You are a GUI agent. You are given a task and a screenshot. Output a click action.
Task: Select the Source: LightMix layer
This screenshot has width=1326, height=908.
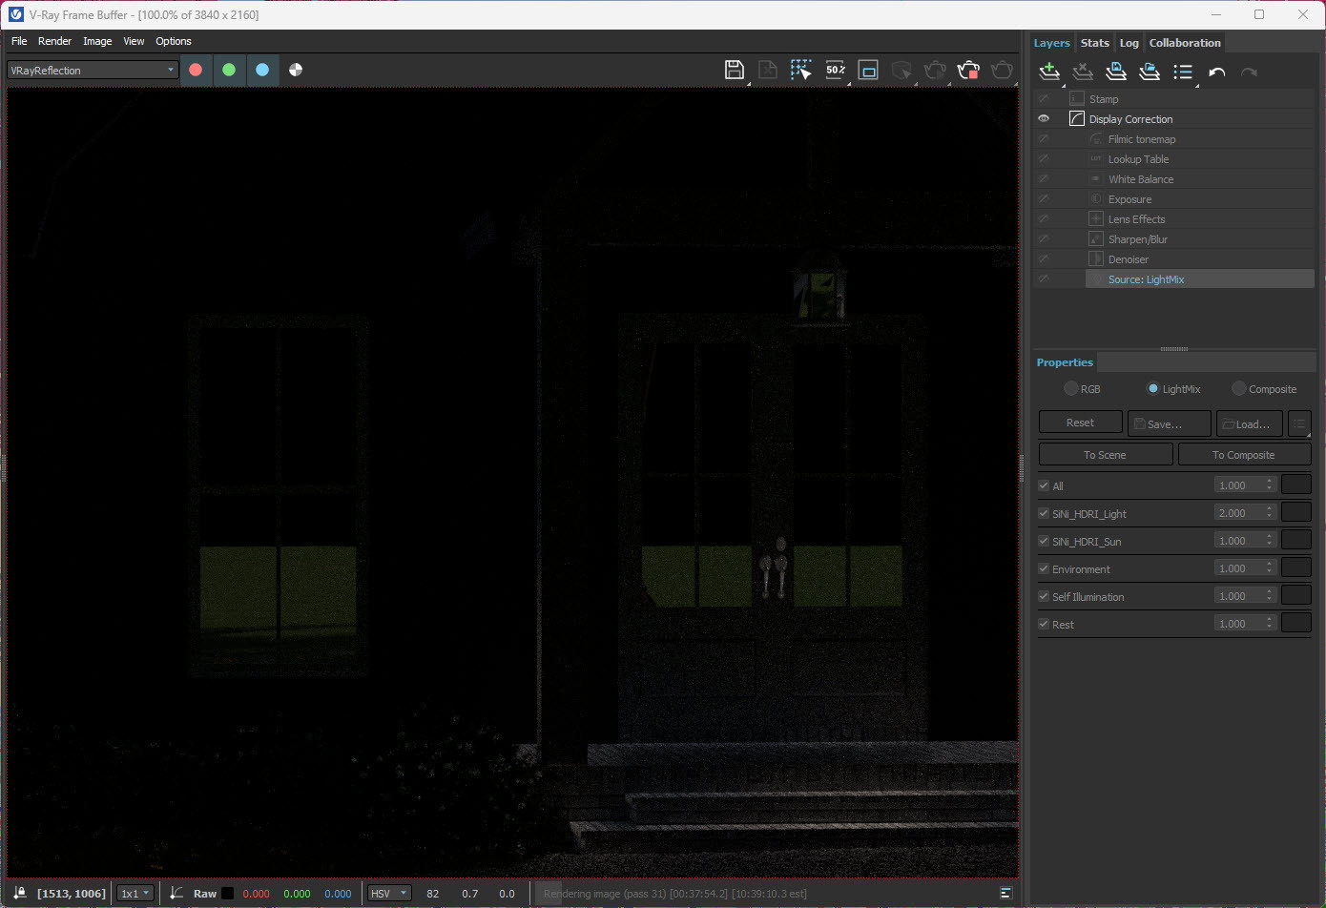(x=1200, y=279)
